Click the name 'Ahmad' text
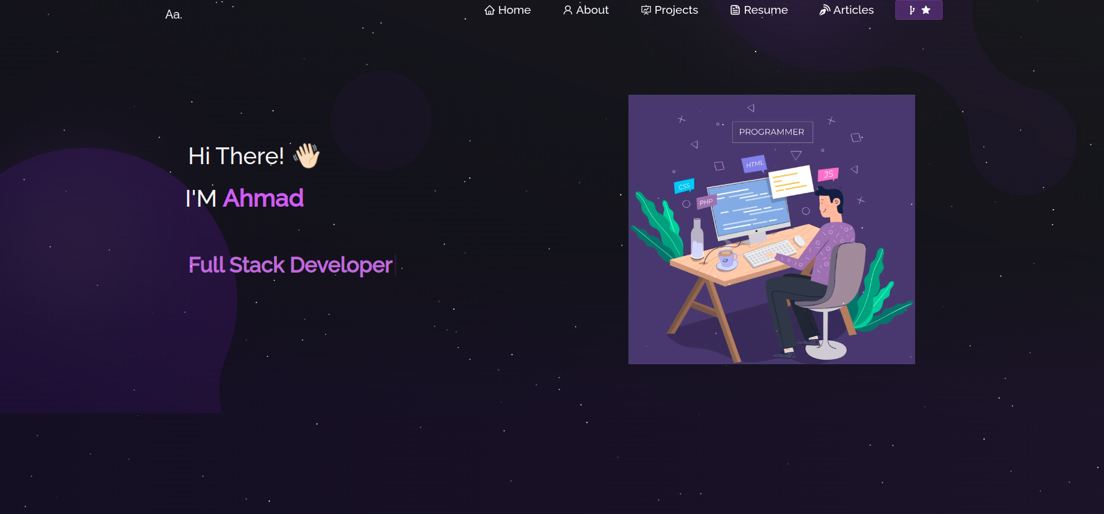 263,198
